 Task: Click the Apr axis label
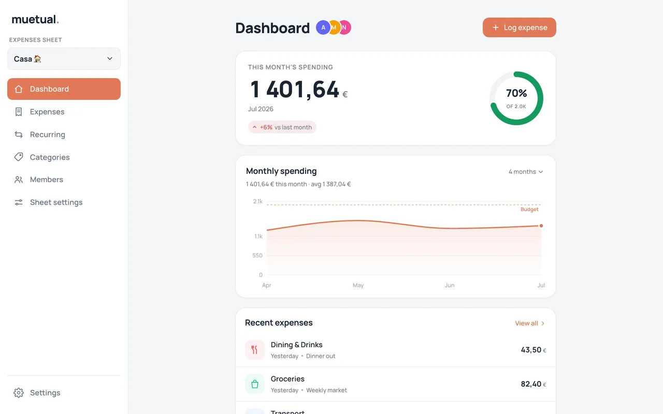tap(267, 285)
